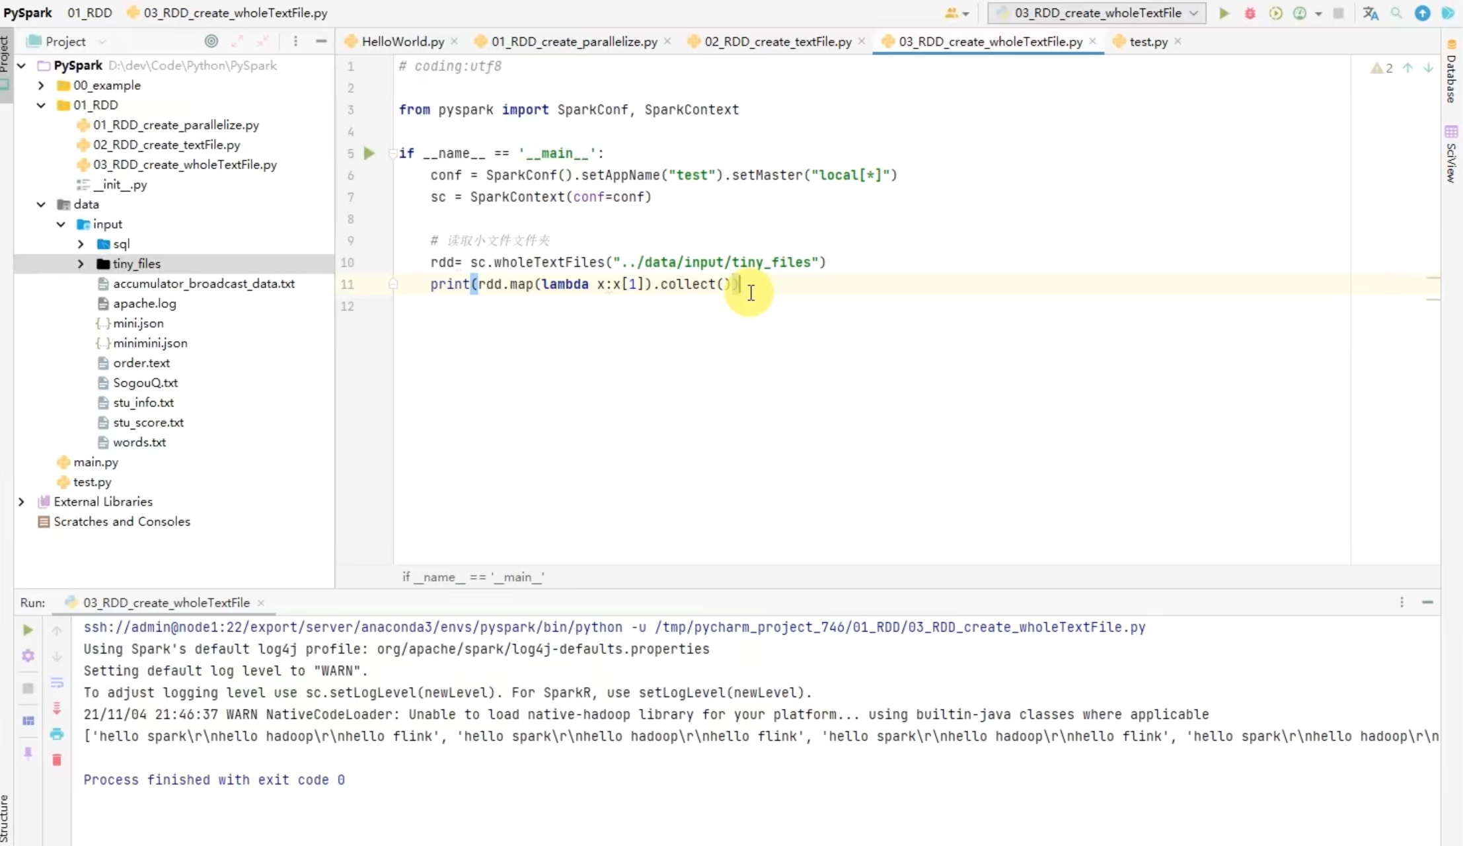The image size is (1463, 846).
Task: Rerun the script in Run panel
Action: 28,630
